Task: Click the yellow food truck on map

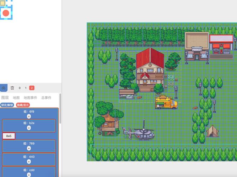Action: coord(166,102)
